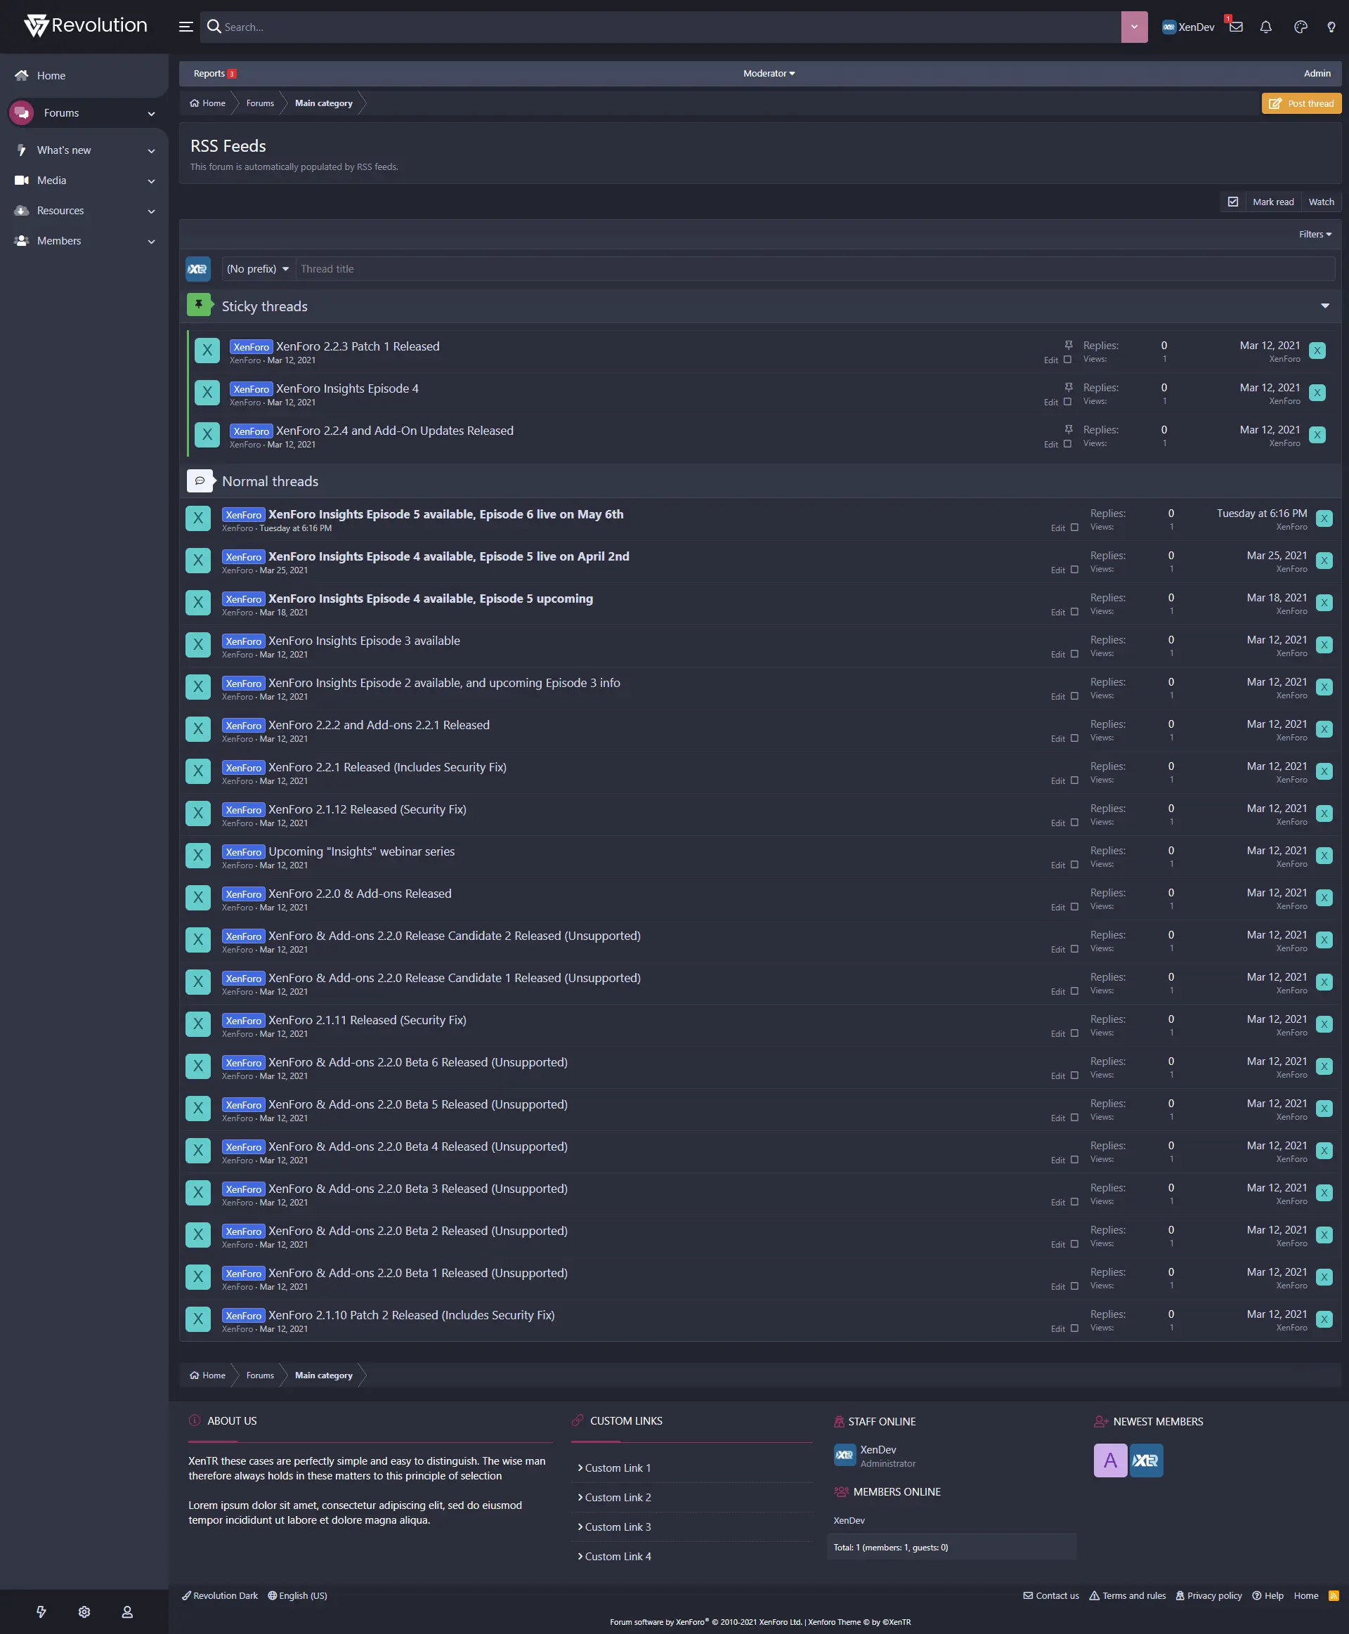Click the green sticky pin icon
1349x1634 pixels.
coord(199,305)
